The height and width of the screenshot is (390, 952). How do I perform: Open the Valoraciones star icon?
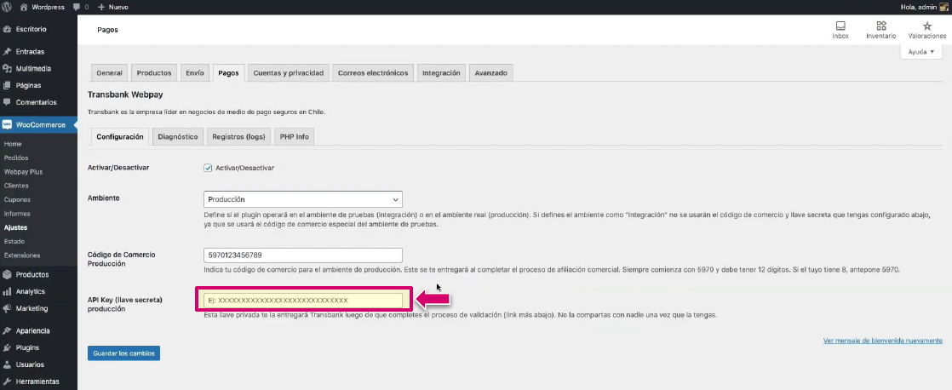(x=926, y=26)
